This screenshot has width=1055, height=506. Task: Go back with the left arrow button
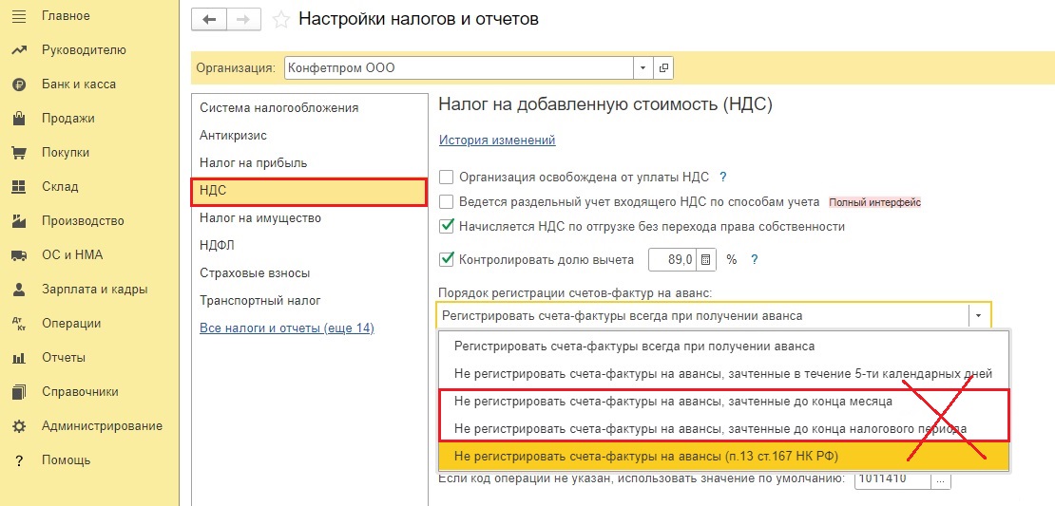pyautogui.click(x=208, y=20)
